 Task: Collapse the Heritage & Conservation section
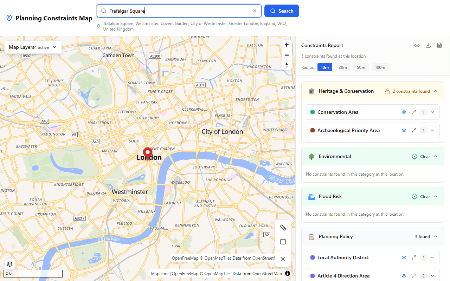pyautogui.click(x=436, y=91)
